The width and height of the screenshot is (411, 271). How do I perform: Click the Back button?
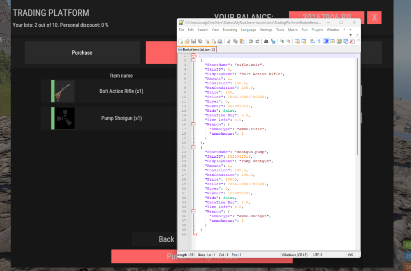pos(166,239)
